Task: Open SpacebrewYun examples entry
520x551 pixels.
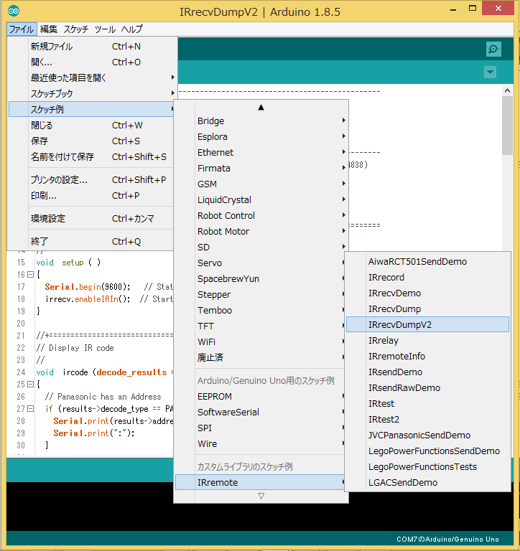Action: click(260, 279)
